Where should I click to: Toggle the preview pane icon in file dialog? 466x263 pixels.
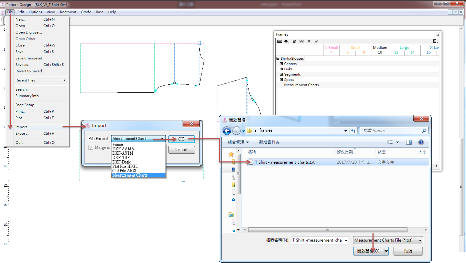(409, 142)
